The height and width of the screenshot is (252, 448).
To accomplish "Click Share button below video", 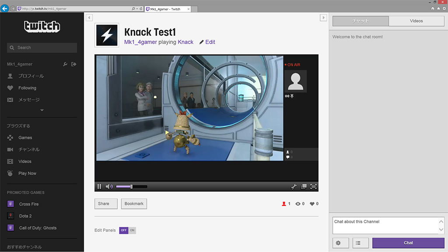I will [x=106, y=204].
